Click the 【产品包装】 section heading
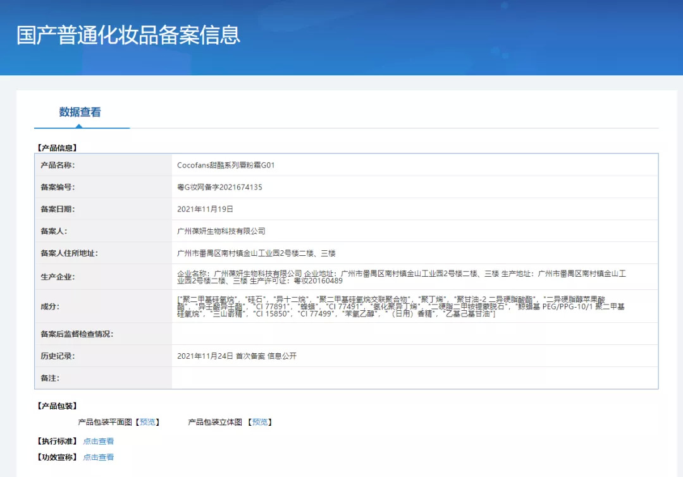 pos(57,406)
